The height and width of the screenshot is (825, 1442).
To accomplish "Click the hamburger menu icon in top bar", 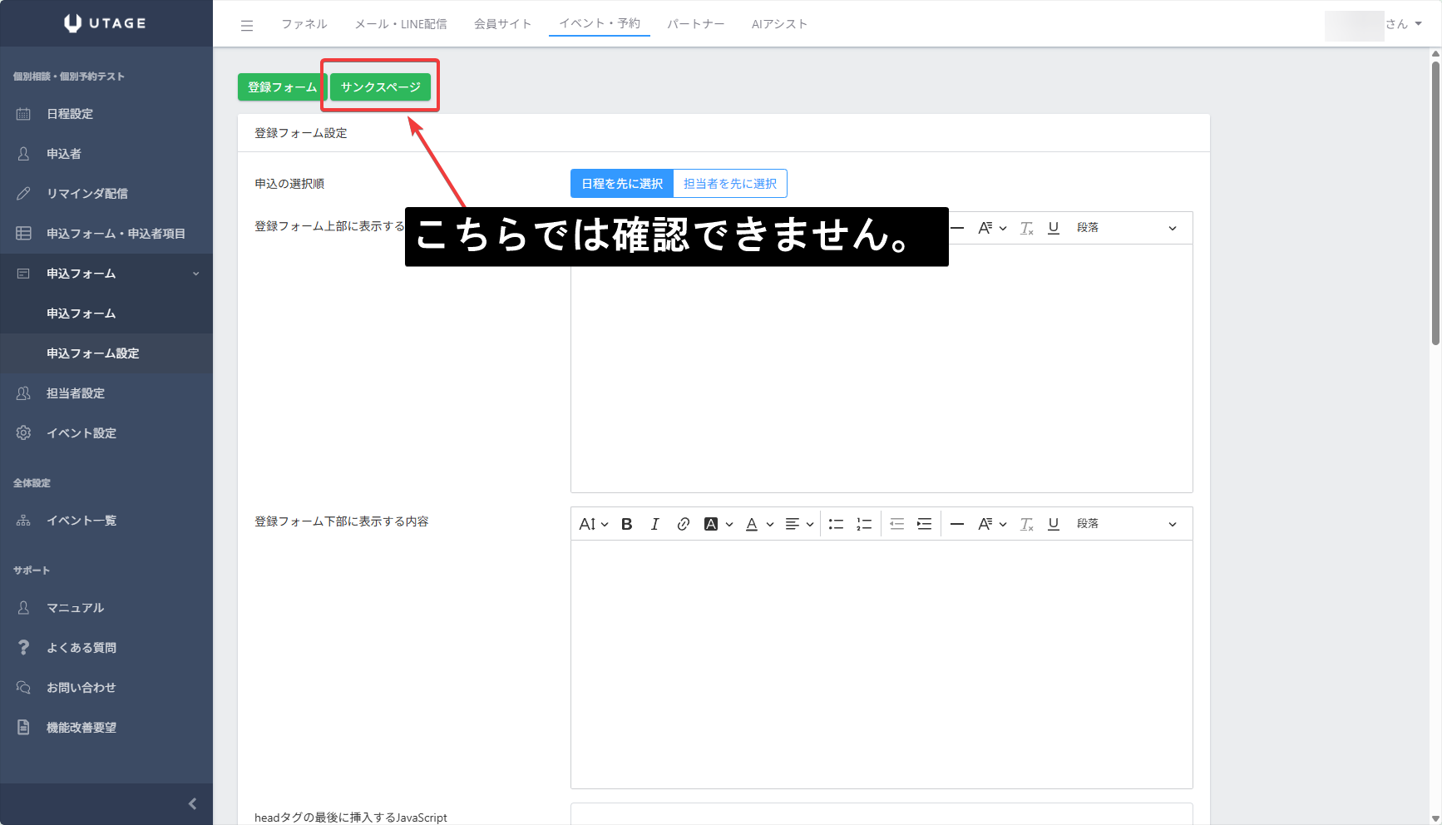I will 247,26.
